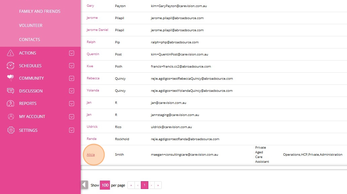Open Uldrick Rico's profile link
Viewport: 347px width, 194px height.
pos(92,127)
